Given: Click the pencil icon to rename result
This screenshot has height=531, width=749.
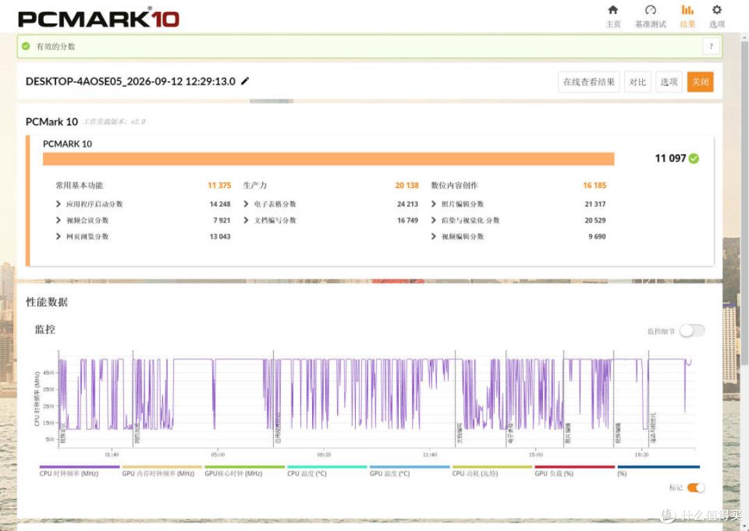Looking at the screenshot, I should (245, 81).
